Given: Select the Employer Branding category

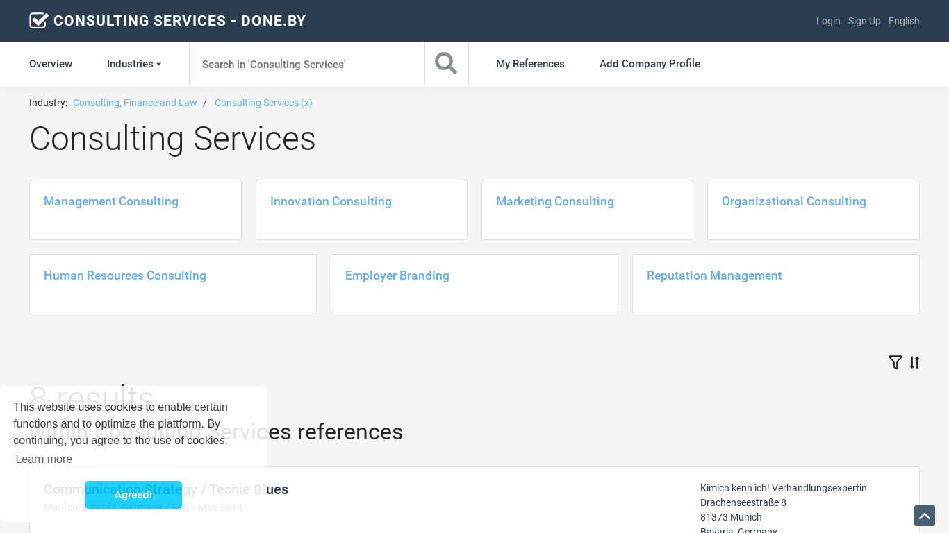Looking at the screenshot, I should tap(397, 276).
